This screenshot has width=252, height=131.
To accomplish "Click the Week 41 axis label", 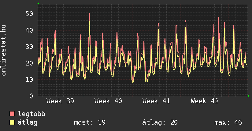I will (x=156, y=101).
